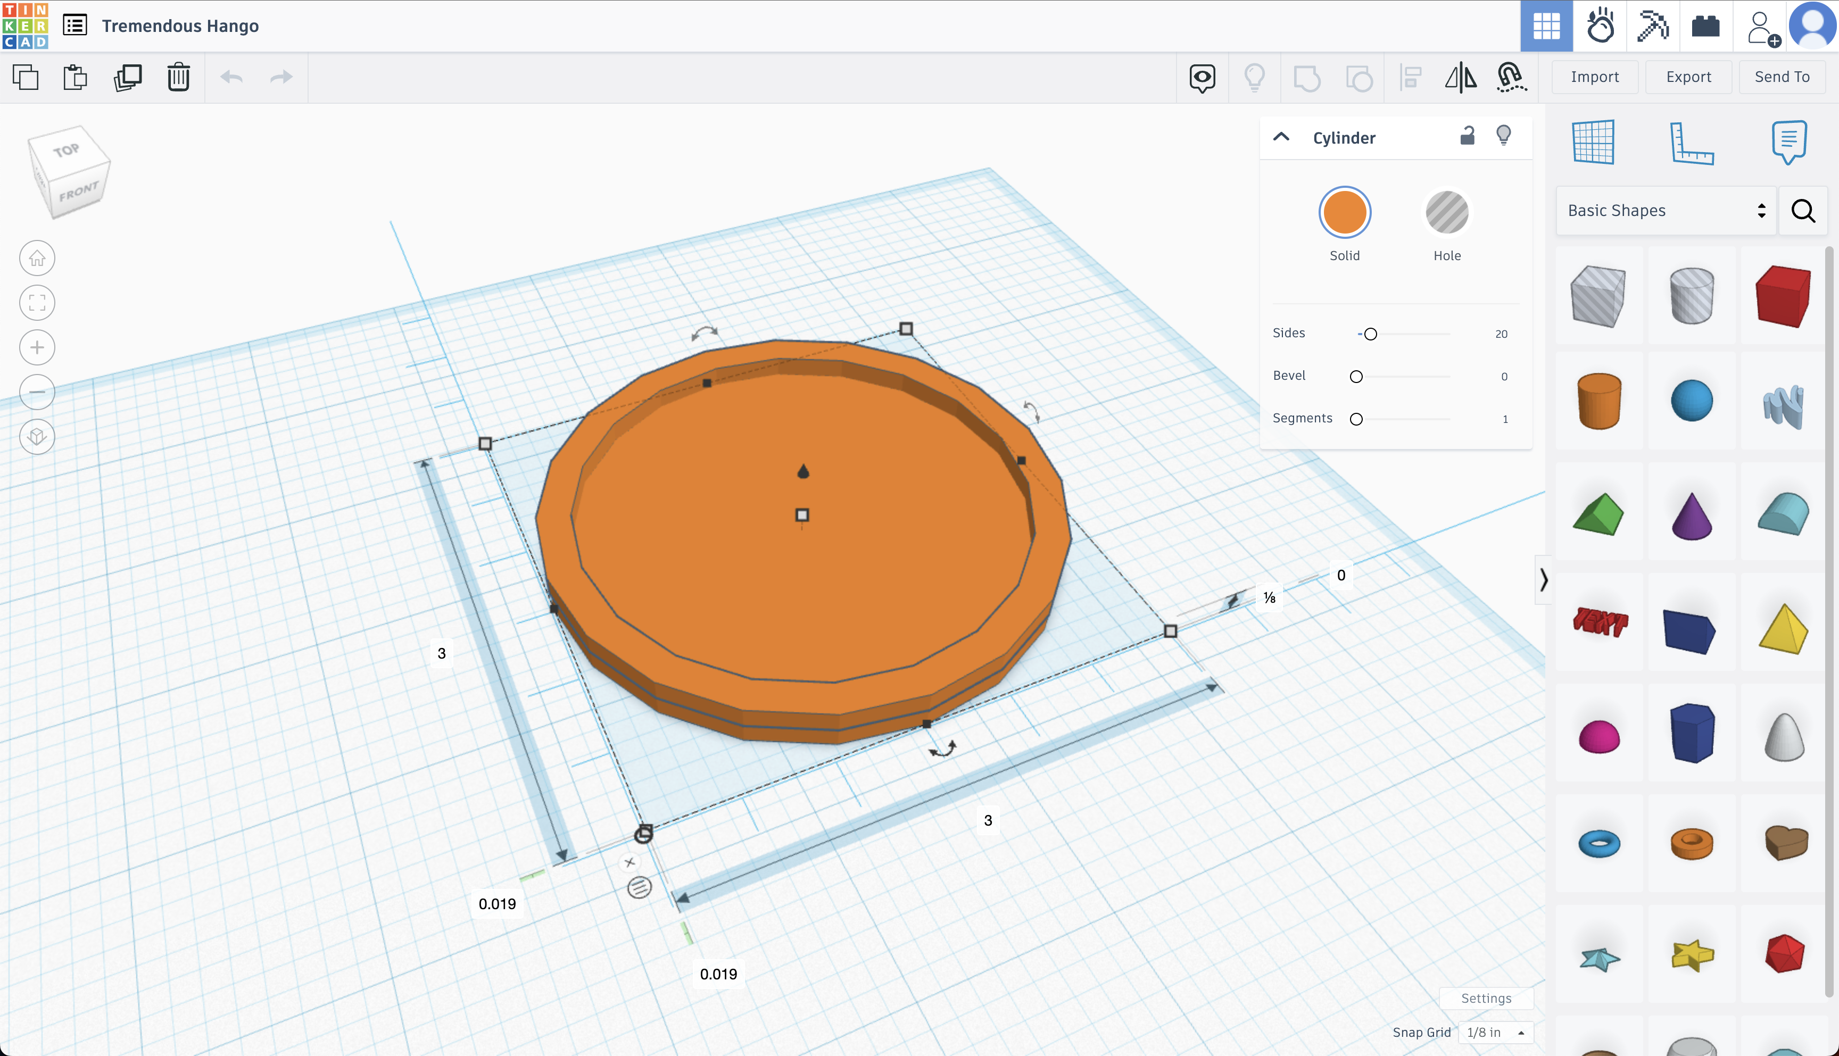Open the Snap Grid 1/8 in dropdown
Screen dimensions: 1839x1056
(1495, 1032)
